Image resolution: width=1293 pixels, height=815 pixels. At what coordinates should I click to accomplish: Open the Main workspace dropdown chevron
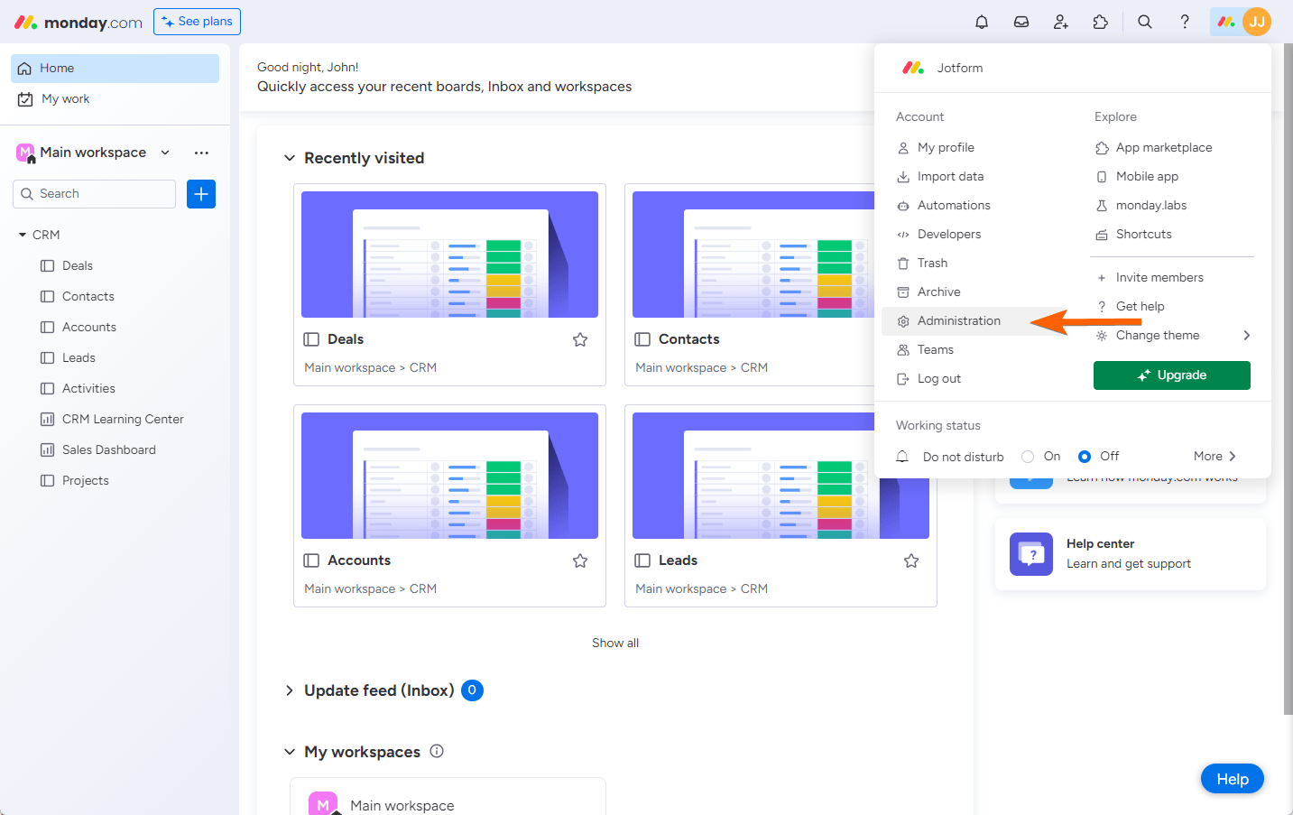pyautogui.click(x=165, y=153)
